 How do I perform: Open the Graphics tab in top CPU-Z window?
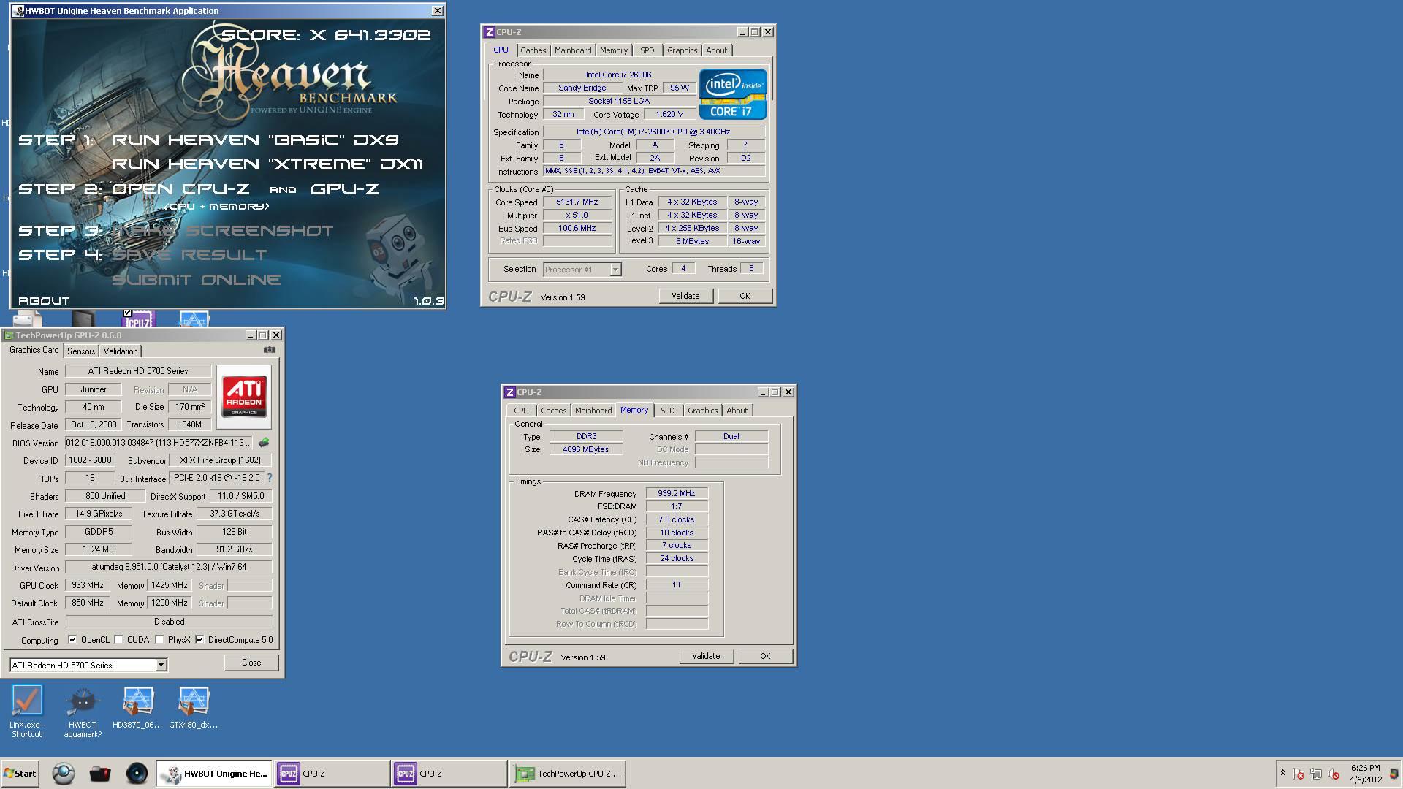coord(682,50)
